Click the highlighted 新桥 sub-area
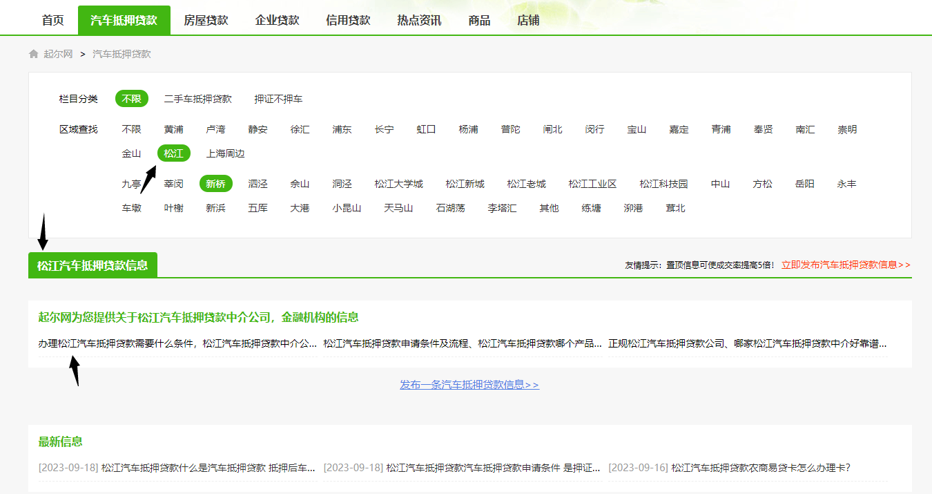932x494 pixels. 216,184
